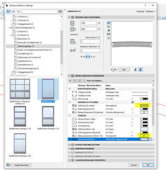Open the Plan och Sektion page dropdown
Image resolution: width=166 pixels, height=170 pixels.
[x=119, y=81]
